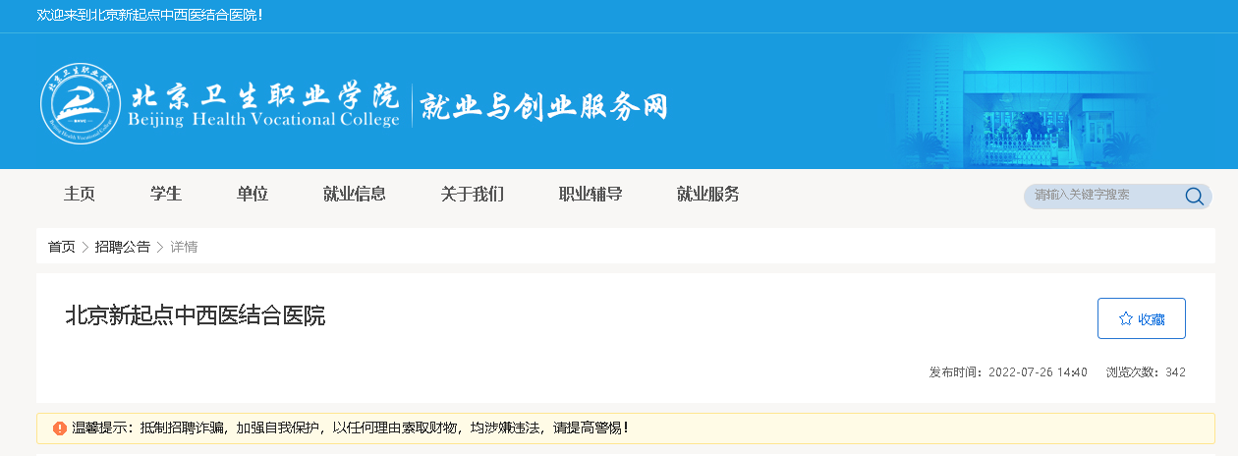Click the college emblem logo
This screenshot has width=1238, height=456.
[83, 104]
